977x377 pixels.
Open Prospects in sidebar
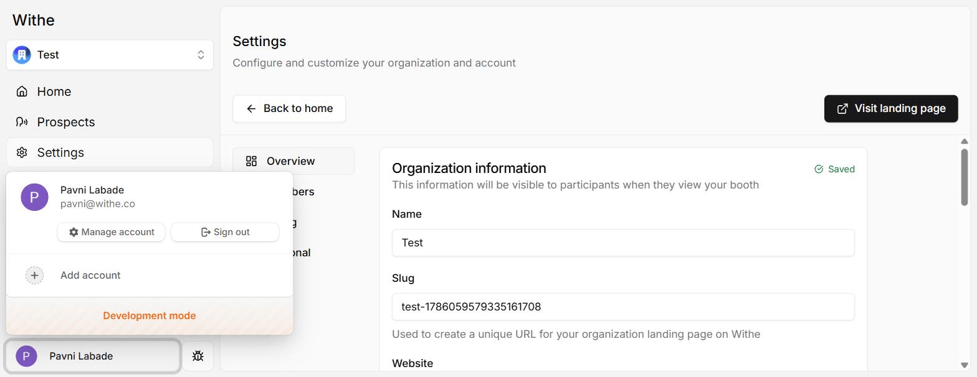[x=110, y=122]
